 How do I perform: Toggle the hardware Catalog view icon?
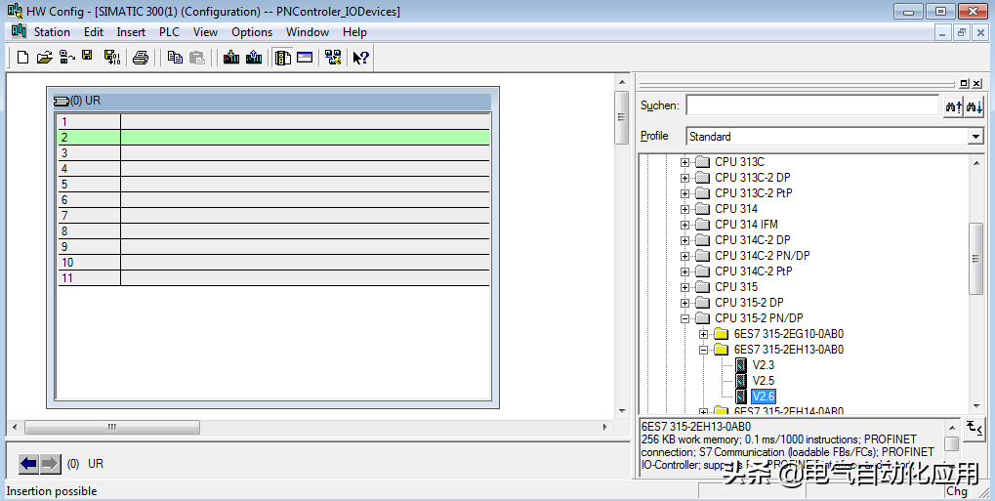(x=283, y=58)
